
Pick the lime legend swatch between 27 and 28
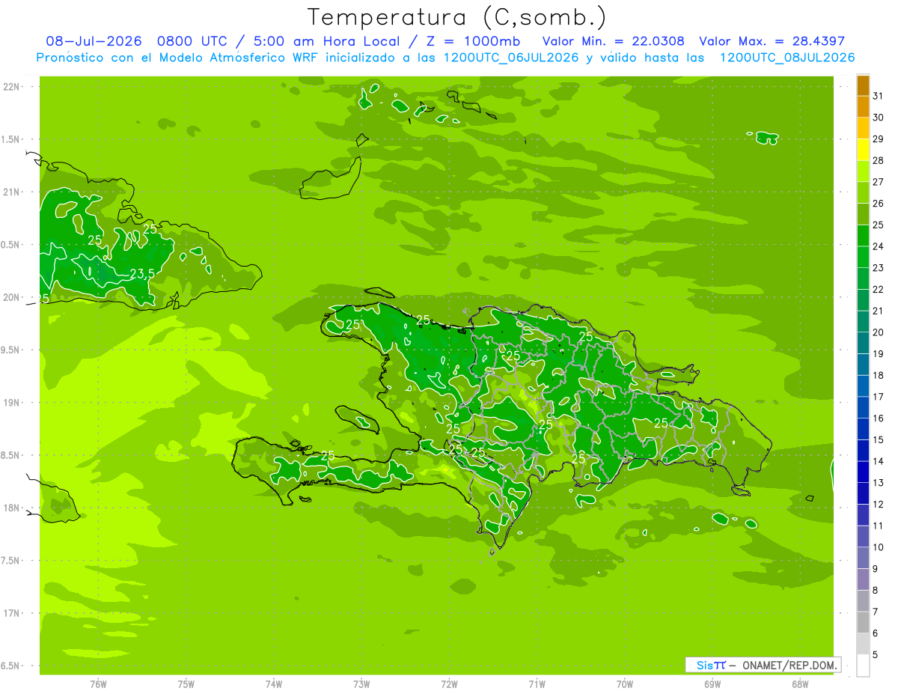pyautogui.click(x=863, y=171)
